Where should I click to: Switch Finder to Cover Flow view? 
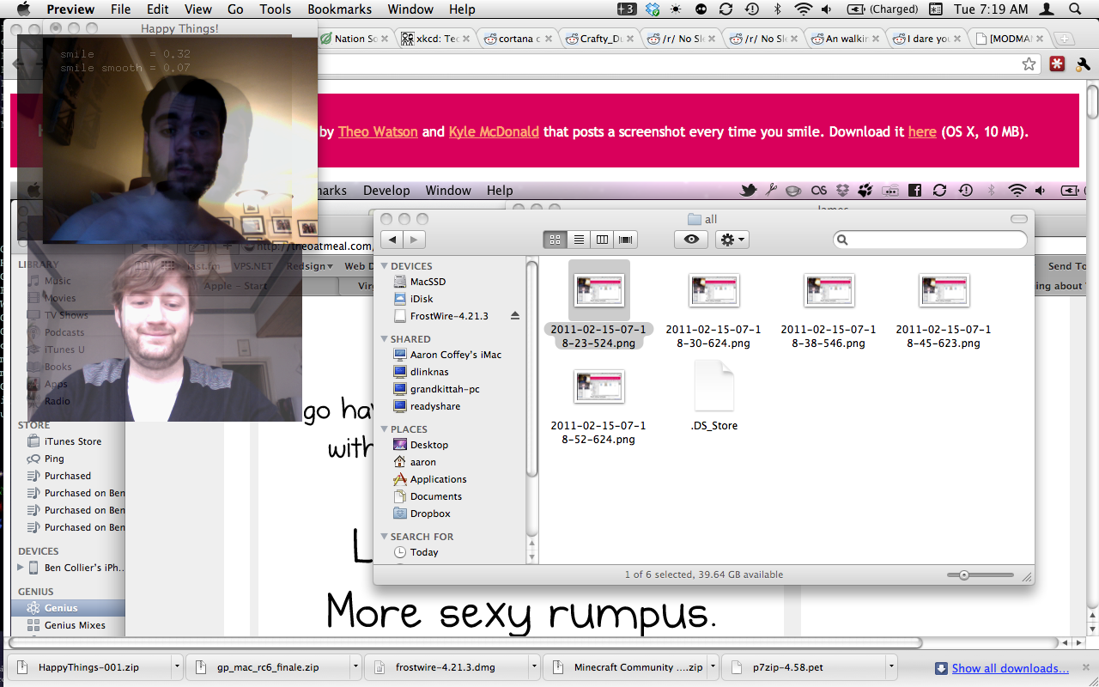pos(626,240)
